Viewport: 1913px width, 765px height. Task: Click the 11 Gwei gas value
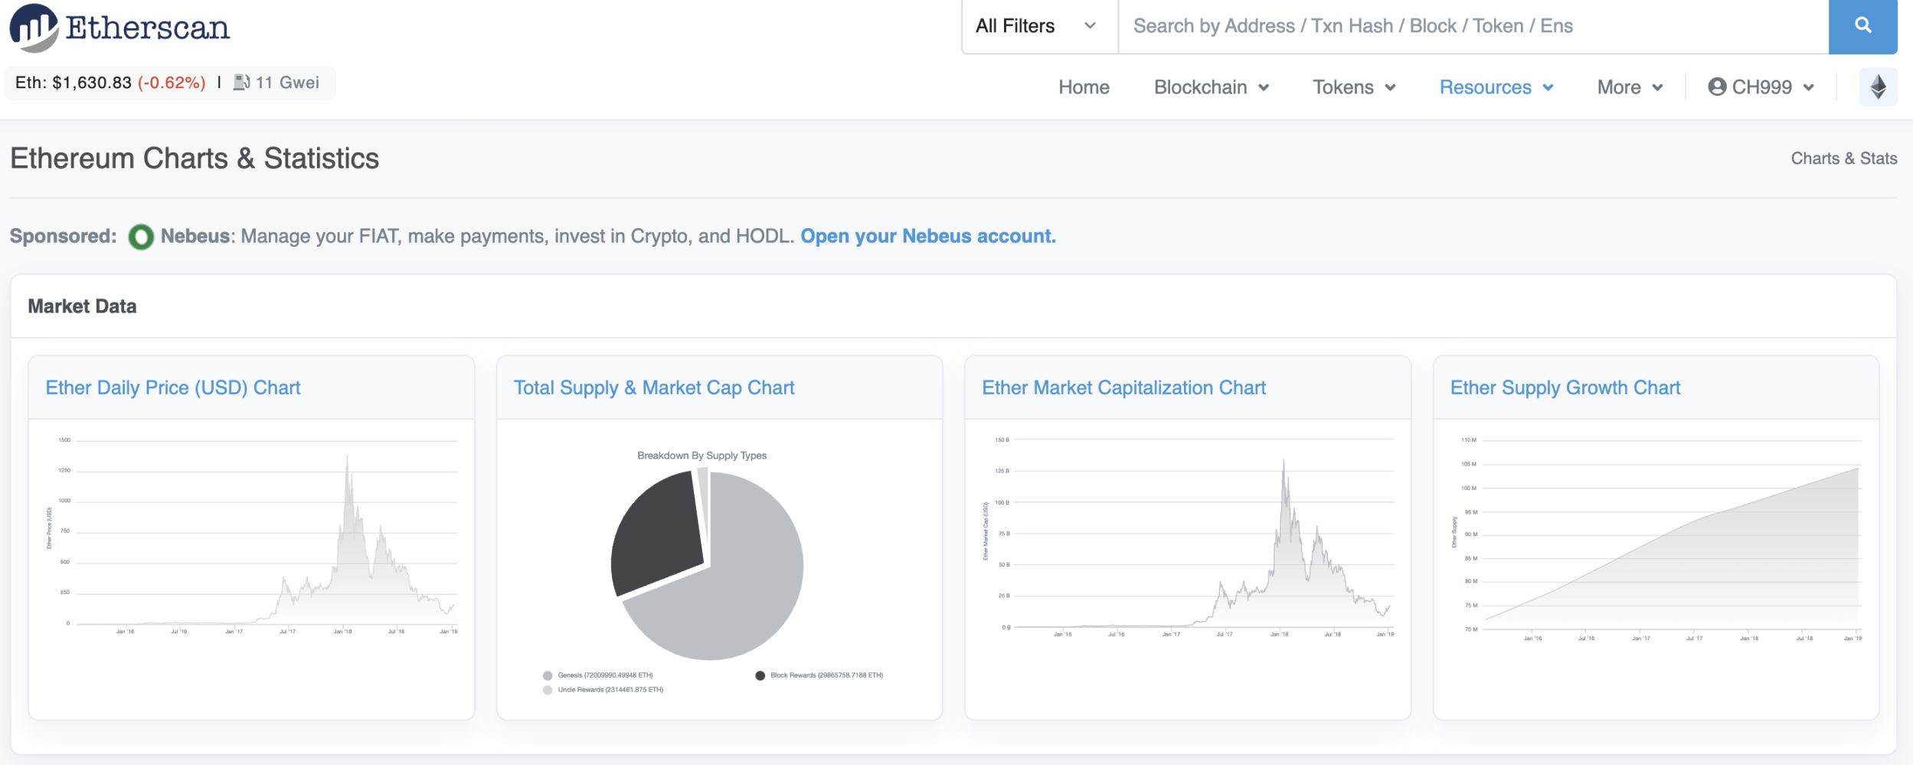click(x=287, y=83)
